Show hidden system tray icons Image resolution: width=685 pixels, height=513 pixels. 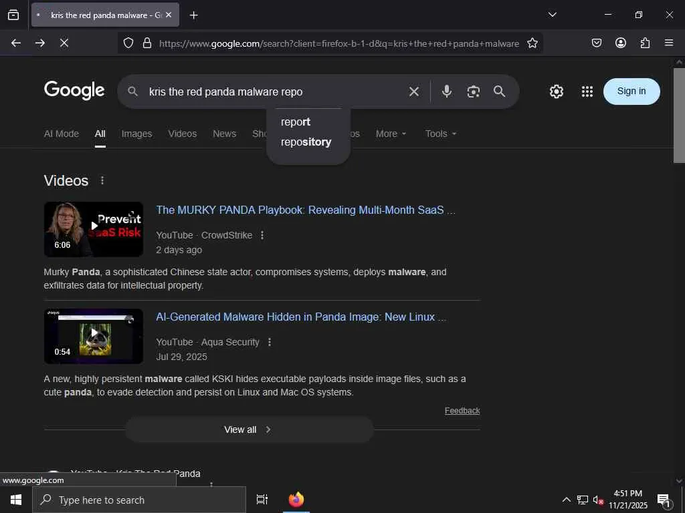click(x=566, y=500)
